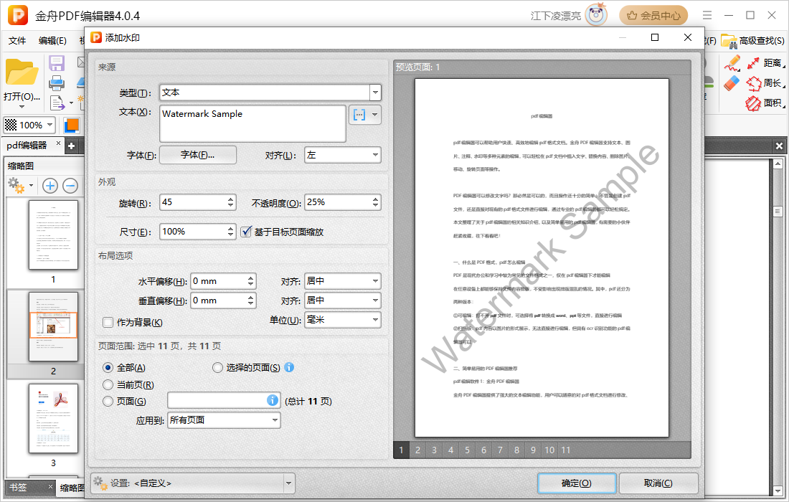The width and height of the screenshot is (789, 502).
Task: Click zoom in plus icon in thumbnails
Action: click(x=49, y=186)
